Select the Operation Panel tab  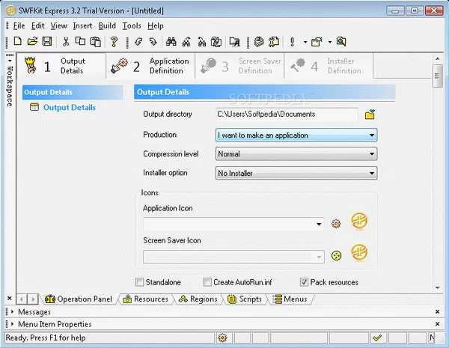[x=79, y=299]
